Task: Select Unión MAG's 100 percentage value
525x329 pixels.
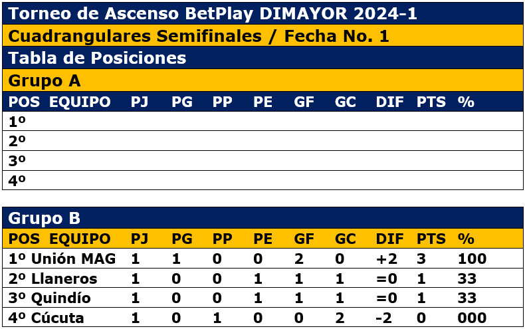Action: pos(472,259)
